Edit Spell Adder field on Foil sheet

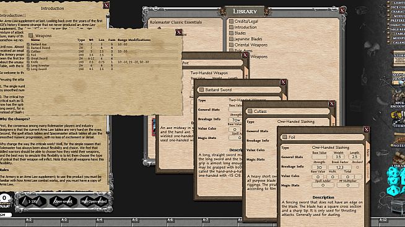[323, 185]
